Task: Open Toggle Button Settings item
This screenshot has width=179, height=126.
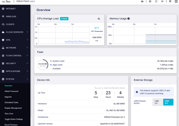Action: [14, 119]
